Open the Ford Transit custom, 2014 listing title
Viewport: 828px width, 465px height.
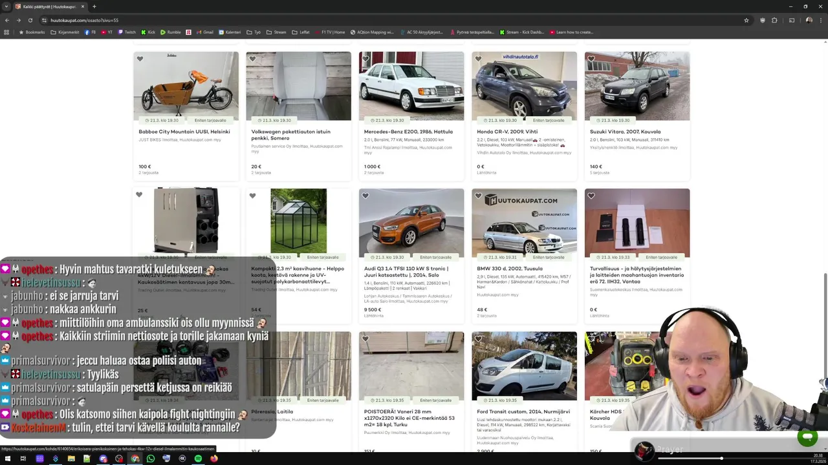click(523, 411)
